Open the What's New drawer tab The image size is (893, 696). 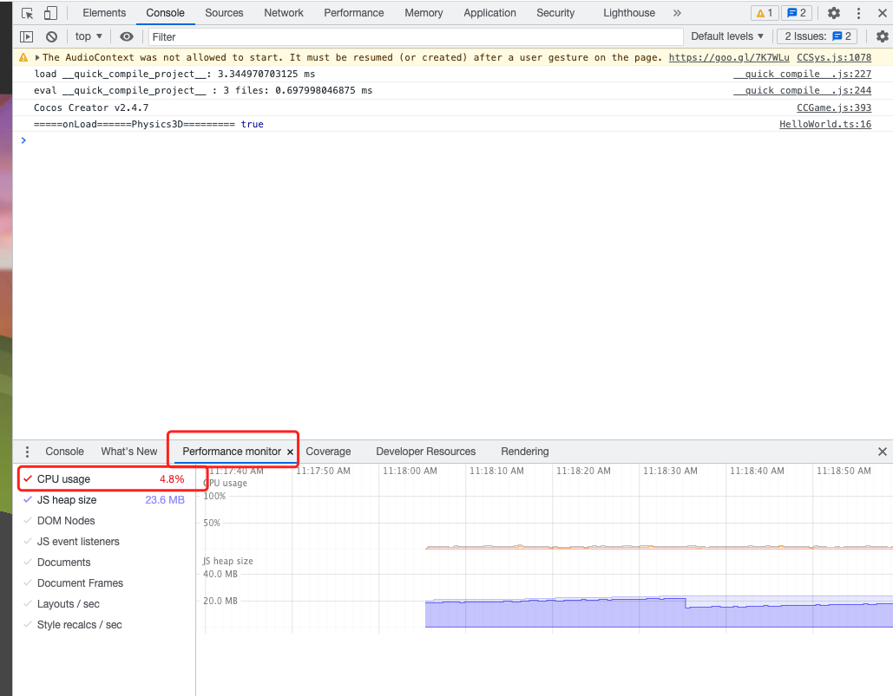[129, 452]
